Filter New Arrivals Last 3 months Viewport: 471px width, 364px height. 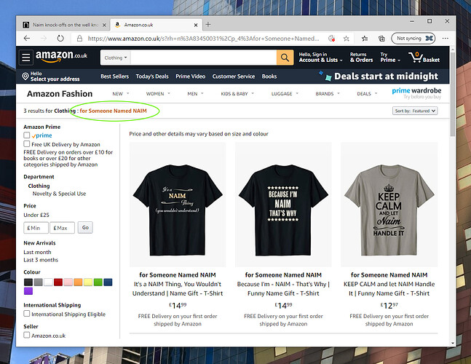[x=41, y=260]
